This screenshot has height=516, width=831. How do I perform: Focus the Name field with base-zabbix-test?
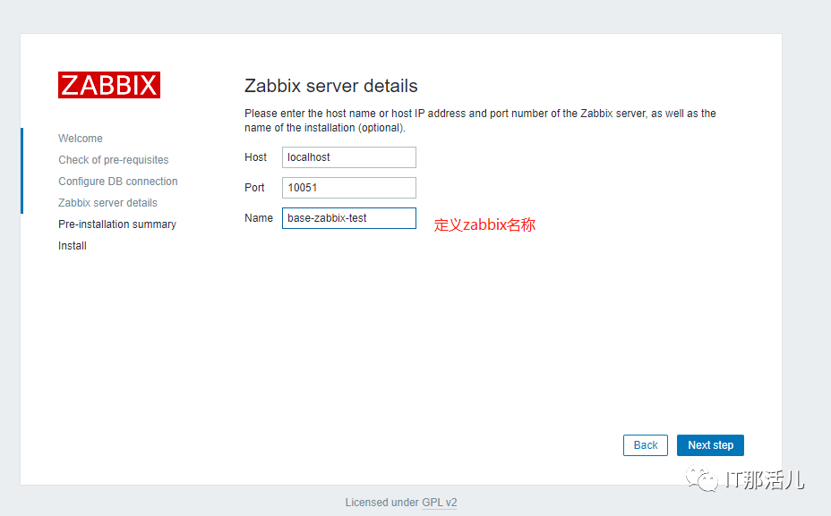(348, 218)
